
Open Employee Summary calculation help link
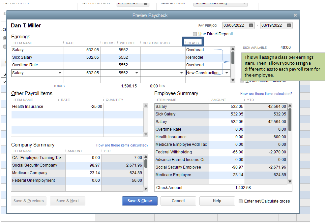coord(266,94)
